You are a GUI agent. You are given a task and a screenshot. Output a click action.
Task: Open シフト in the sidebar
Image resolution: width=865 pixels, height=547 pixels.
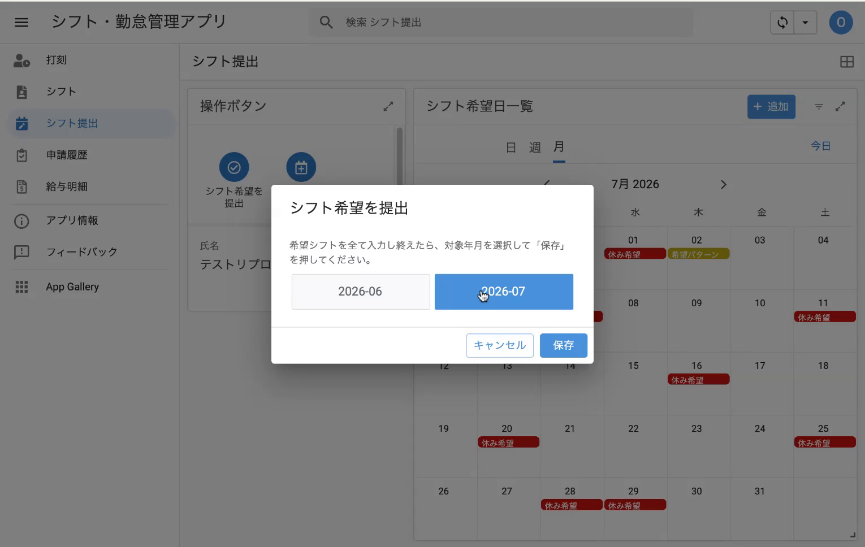pos(90,92)
